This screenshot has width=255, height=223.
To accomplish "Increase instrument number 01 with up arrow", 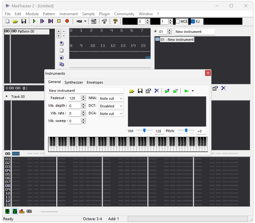I will [170, 30].
